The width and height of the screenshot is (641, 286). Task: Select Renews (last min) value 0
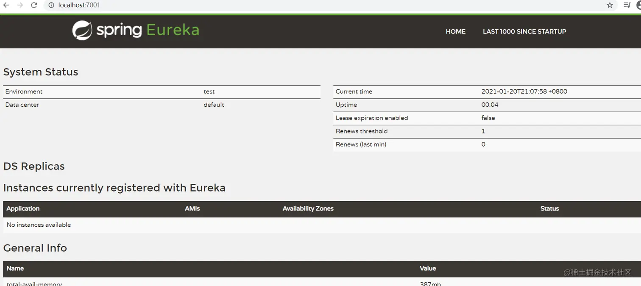click(x=483, y=144)
